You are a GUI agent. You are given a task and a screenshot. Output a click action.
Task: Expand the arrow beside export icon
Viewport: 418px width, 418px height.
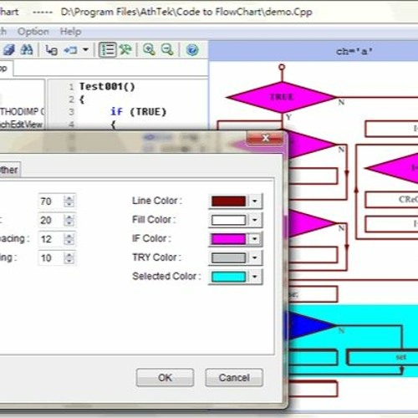click(85, 50)
